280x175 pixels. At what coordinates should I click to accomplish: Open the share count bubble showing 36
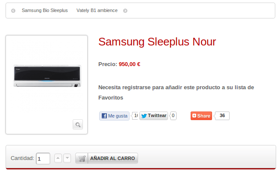[222, 116]
